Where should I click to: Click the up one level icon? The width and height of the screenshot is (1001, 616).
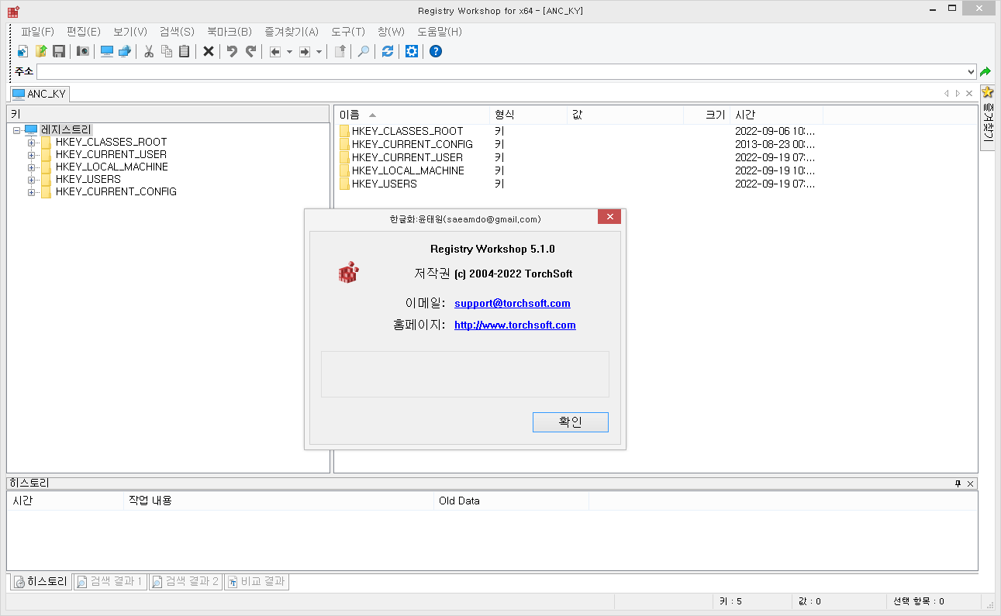tap(340, 51)
